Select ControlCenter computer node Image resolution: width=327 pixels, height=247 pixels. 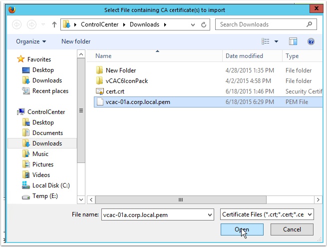(46, 112)
